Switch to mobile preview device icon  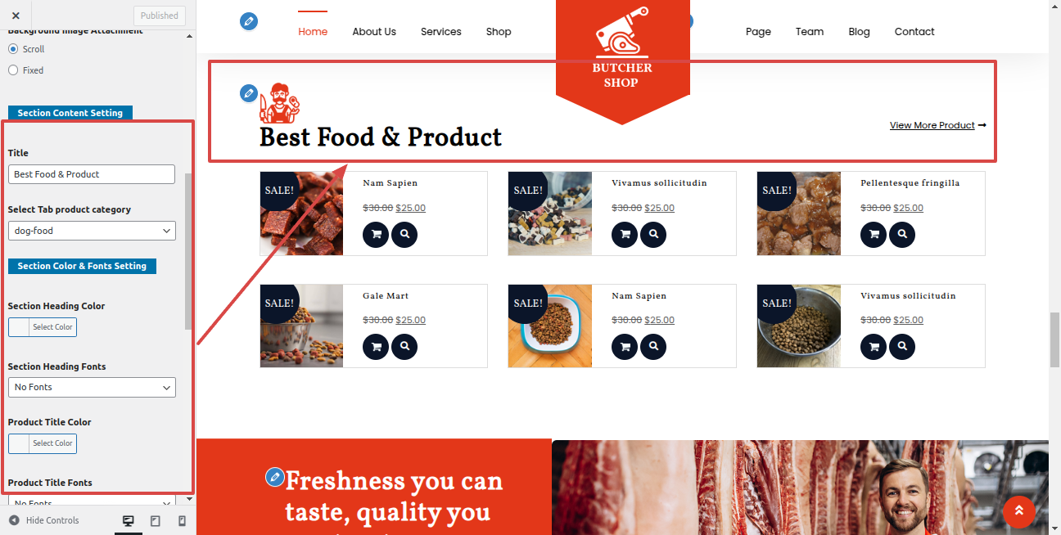pyautogui.click(x=182, y=521)
